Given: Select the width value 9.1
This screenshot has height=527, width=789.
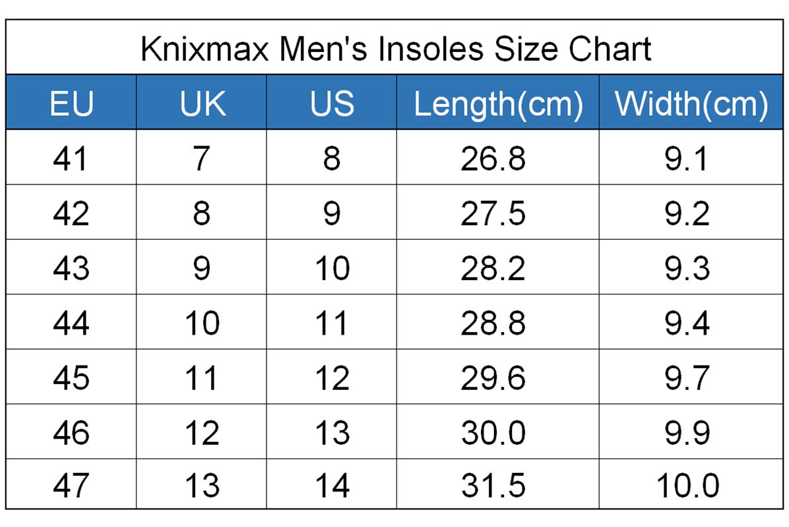Looking at the screenshot, I should tap(687, 159).
